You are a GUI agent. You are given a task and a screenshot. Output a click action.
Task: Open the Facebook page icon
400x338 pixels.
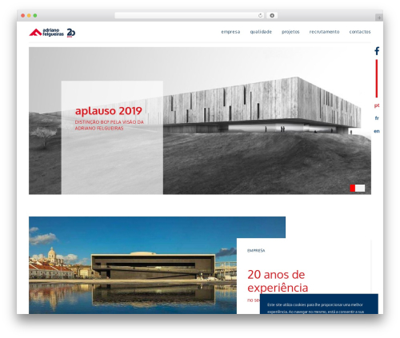pos(377,51)
